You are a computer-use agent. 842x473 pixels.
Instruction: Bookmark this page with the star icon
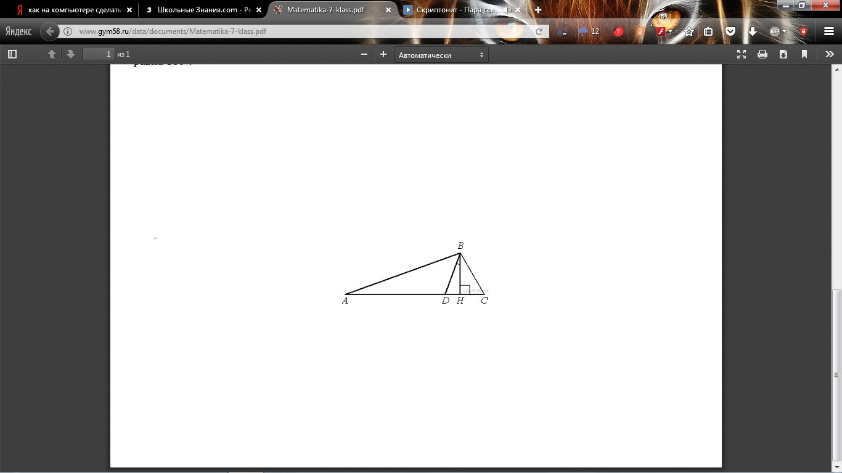(689, 31)
